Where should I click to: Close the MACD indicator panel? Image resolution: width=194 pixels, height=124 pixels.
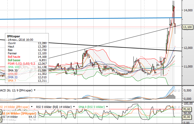coord(179,90)
